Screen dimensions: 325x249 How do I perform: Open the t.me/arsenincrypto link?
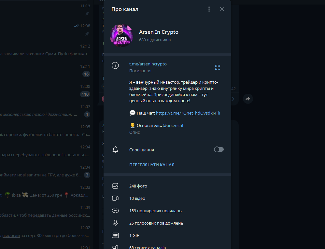[x=148, y=64]
